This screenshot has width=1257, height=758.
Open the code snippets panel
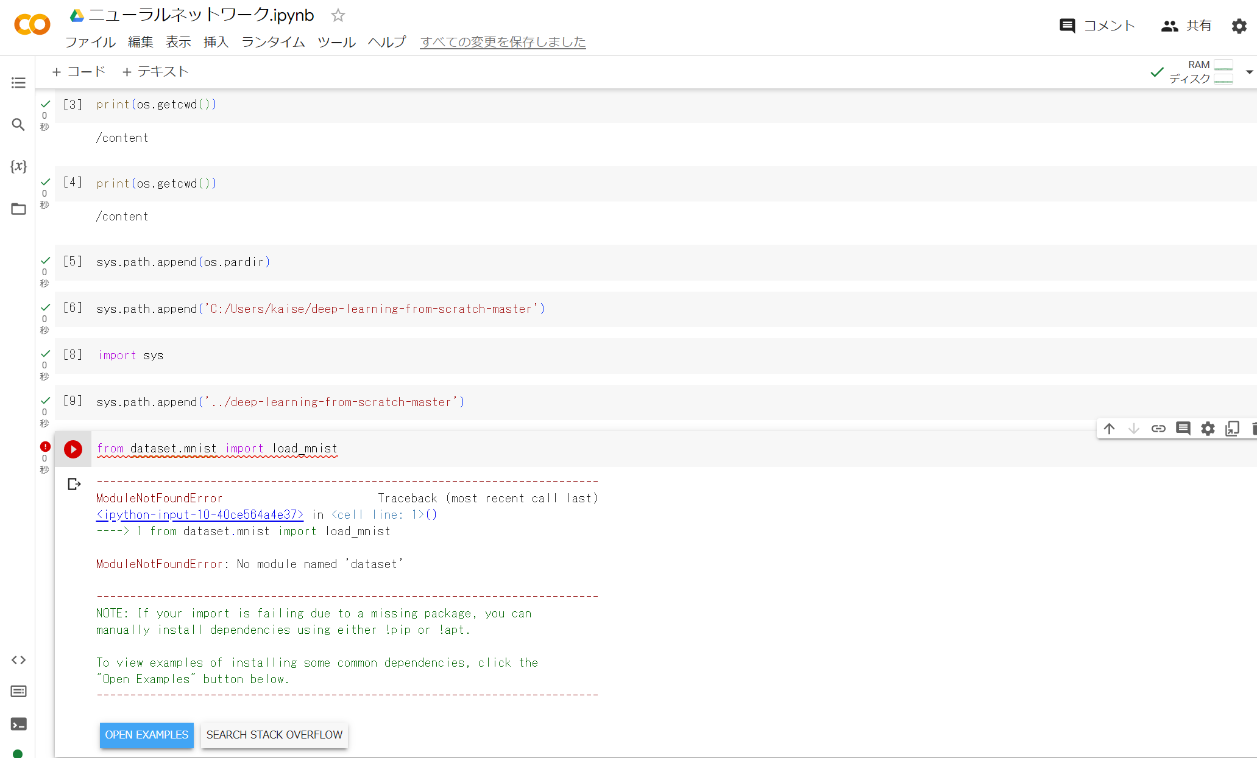click(18, 659)
